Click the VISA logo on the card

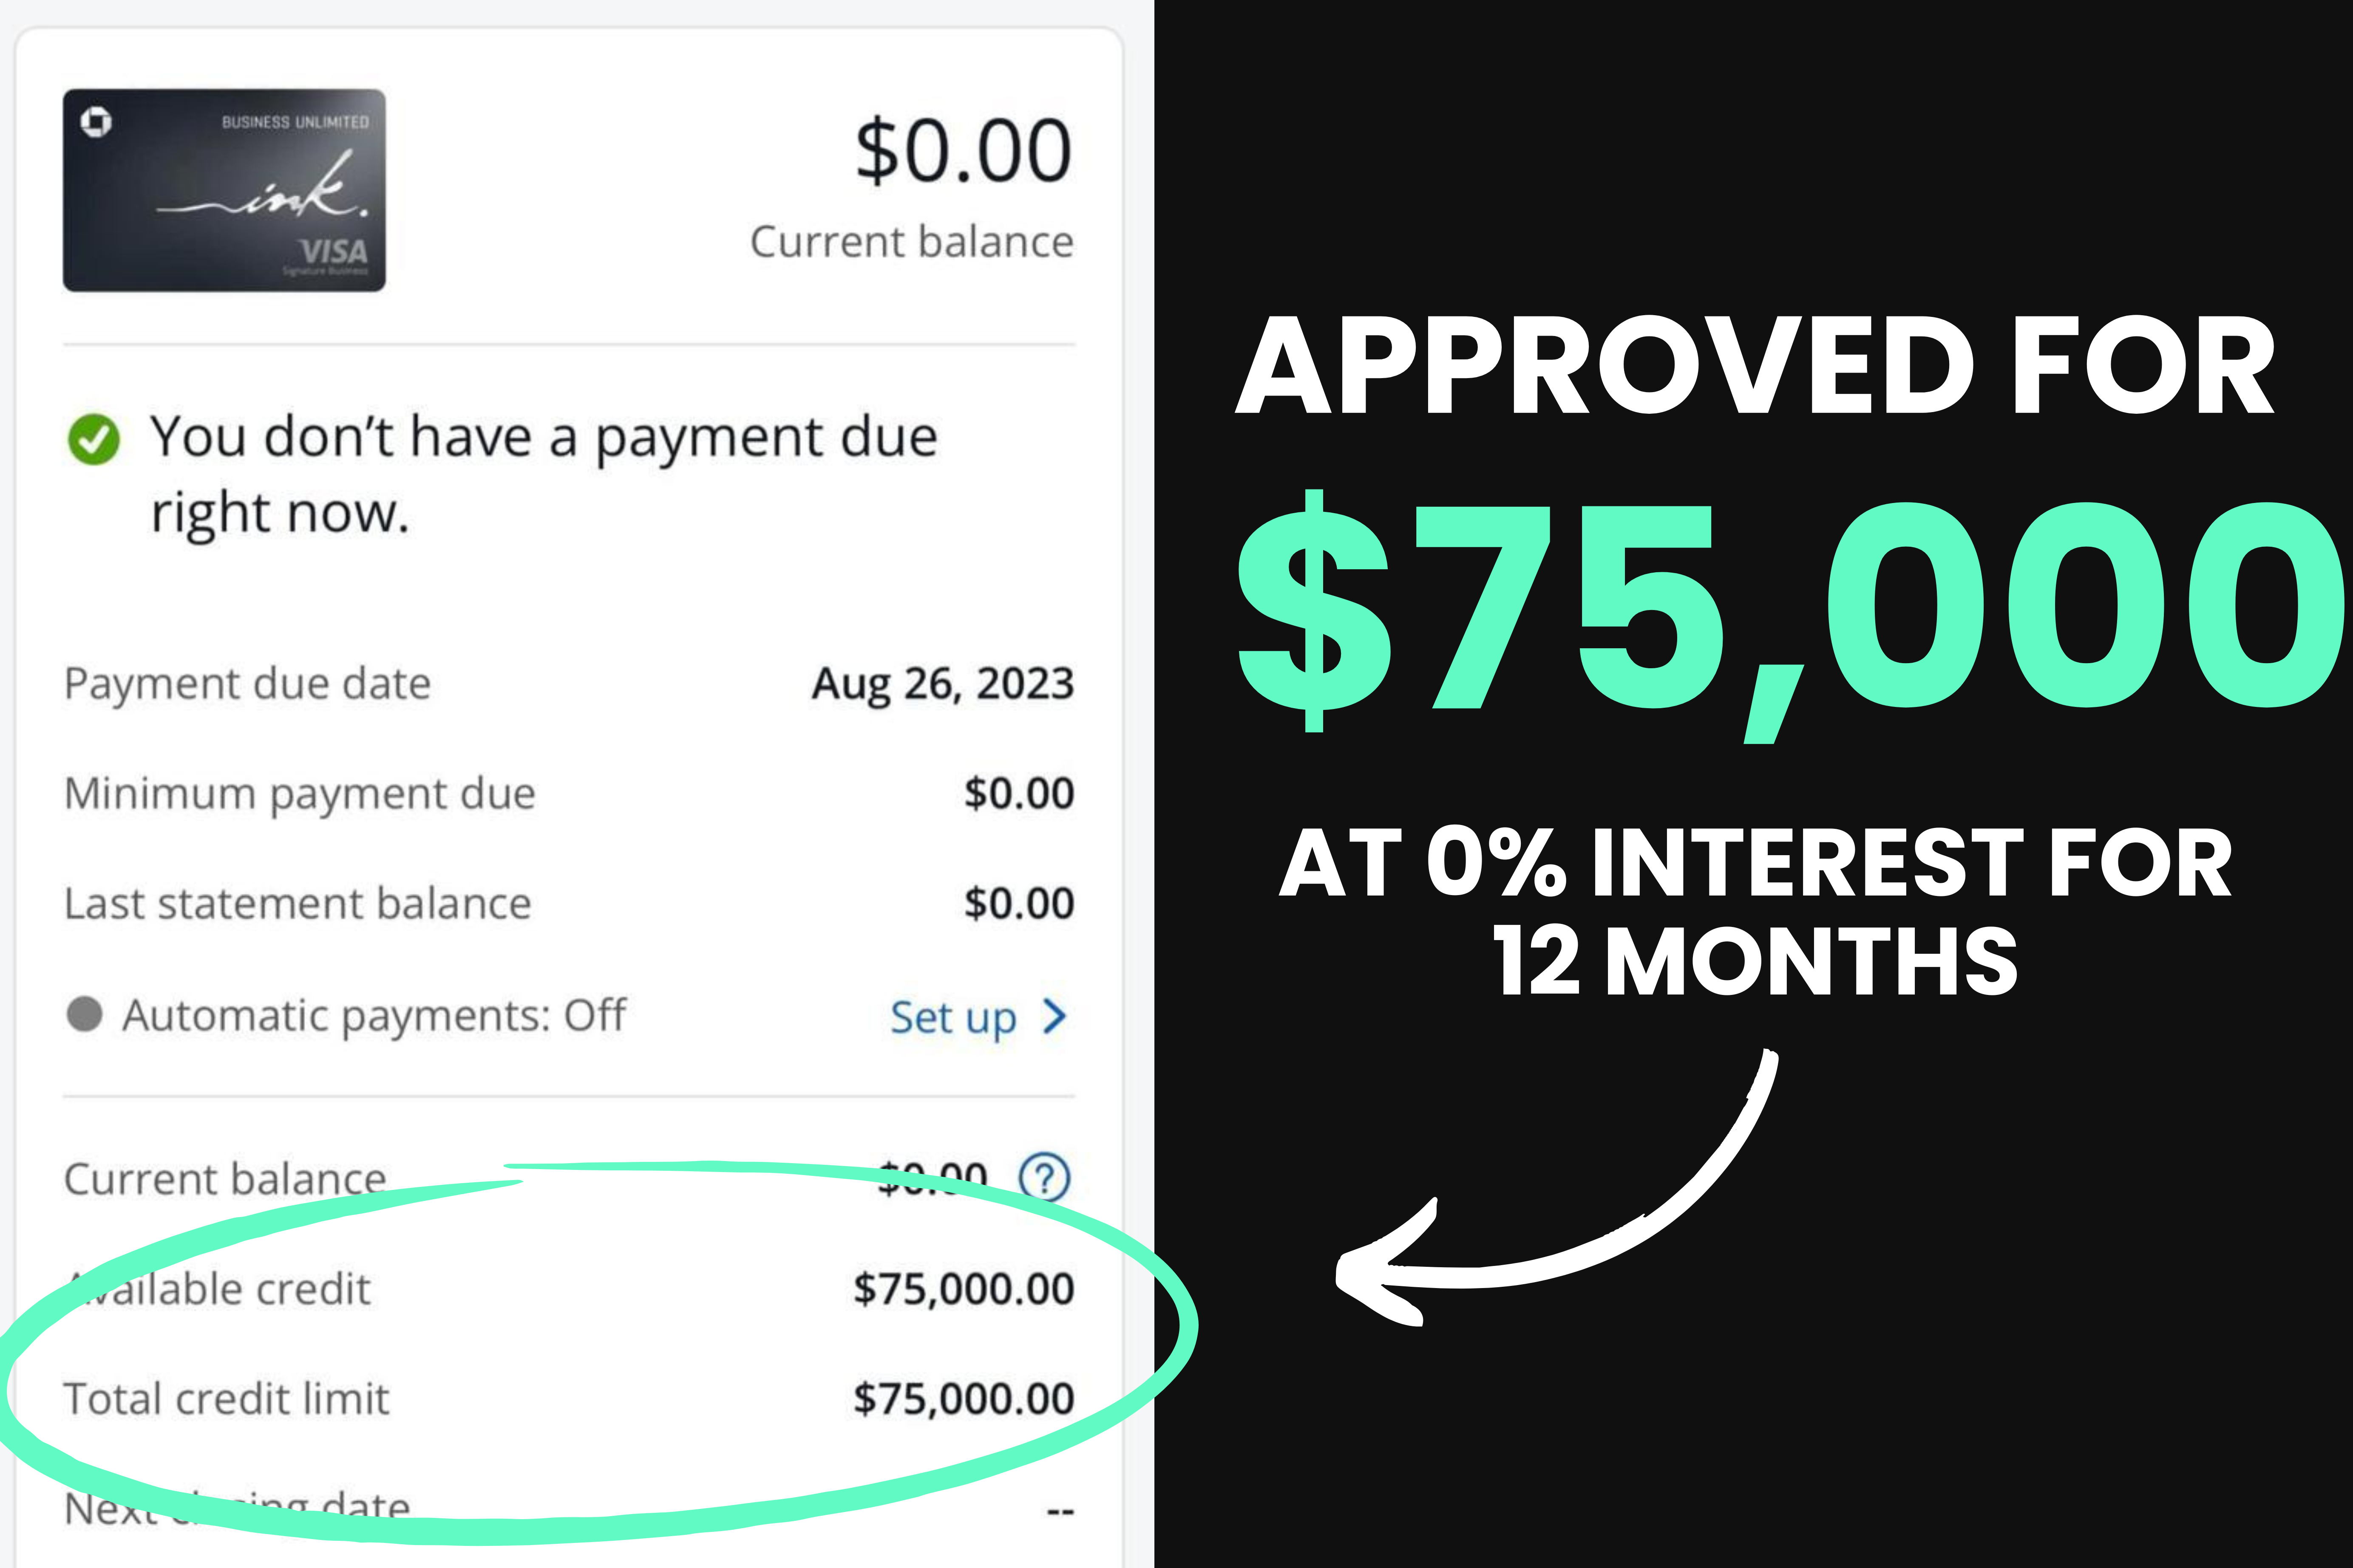334,251
